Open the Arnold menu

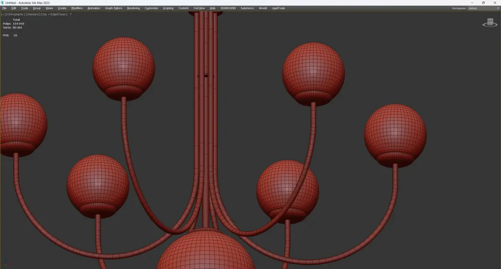tap(263, 8)
